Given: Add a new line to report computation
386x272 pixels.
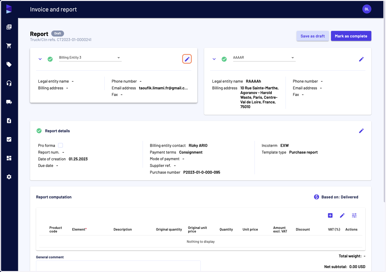Looking at the screenshot, I should point(330,215).
